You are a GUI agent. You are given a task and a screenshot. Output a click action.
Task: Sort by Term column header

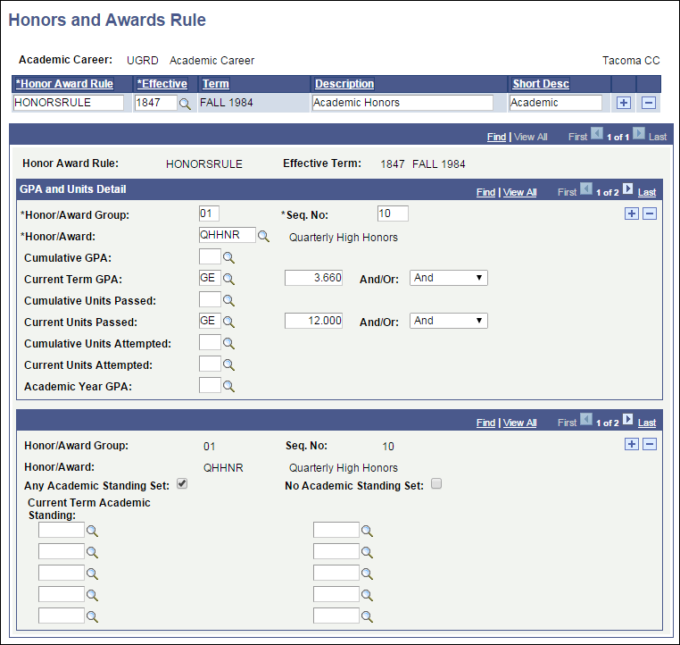(216, 84)
